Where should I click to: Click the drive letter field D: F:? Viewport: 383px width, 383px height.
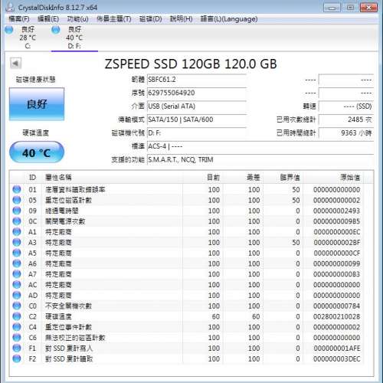click(197, 133)
